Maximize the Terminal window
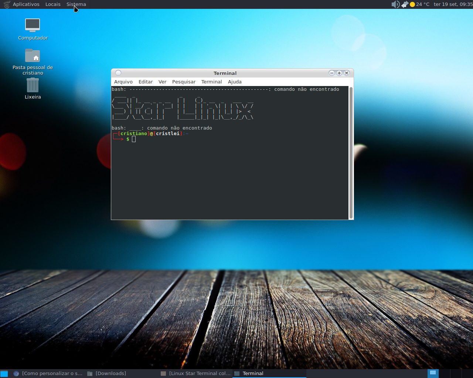 pos(339,73)
